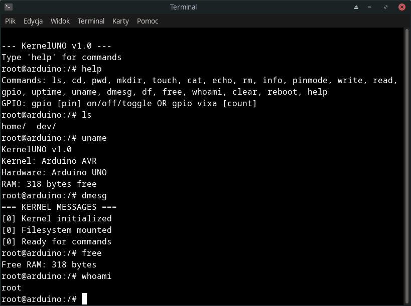The height and width of the screenshot is (306, 411).
Task: Open the Edycja menu
Action: [33, 21]
